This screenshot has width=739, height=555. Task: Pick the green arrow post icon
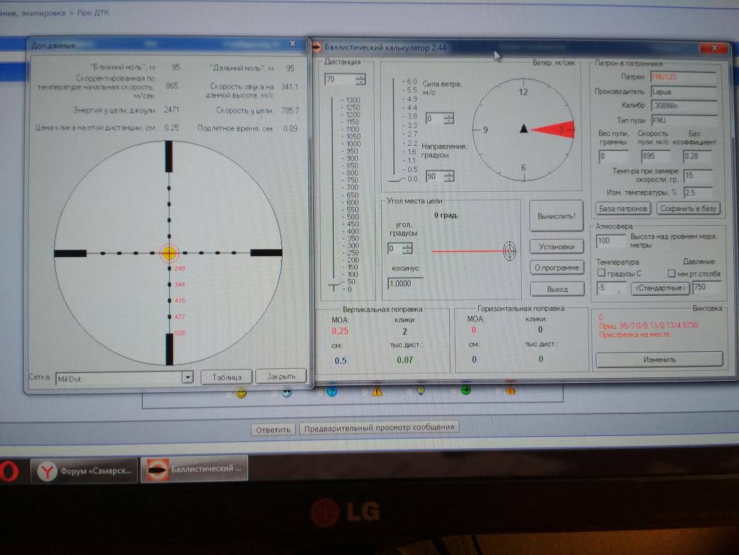coord(466,389)
